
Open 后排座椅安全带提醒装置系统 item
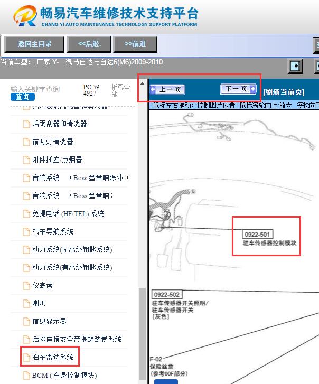click(x=77, y=339)
